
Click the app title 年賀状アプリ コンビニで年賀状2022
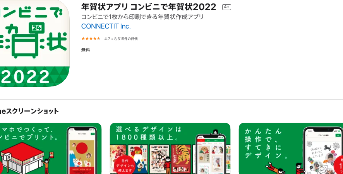click(149, 7)
